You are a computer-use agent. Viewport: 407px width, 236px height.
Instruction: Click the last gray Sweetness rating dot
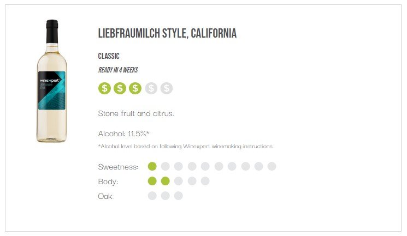tap(272, 166)
